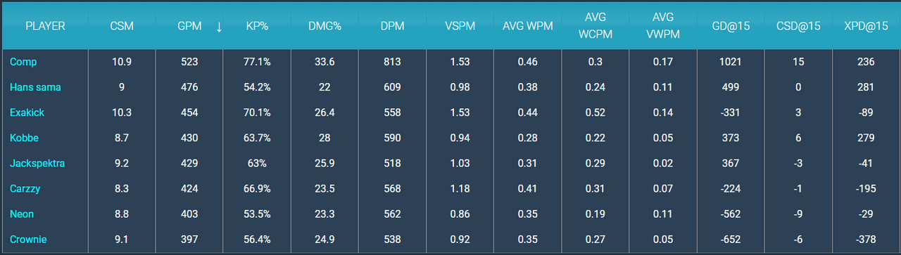
Task: Sort by DMG% column header
Action: point(325,26)
